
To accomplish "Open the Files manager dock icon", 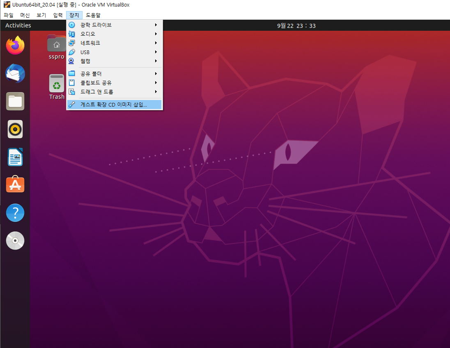I will tap(15, 101).
